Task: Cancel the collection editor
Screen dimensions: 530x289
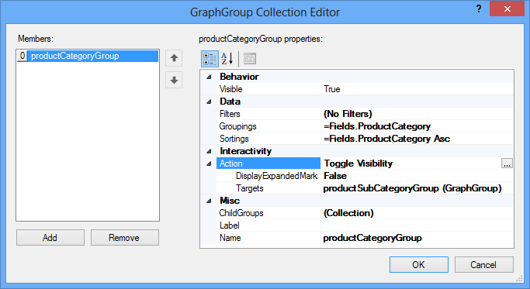Action: (x=483, y=265)
